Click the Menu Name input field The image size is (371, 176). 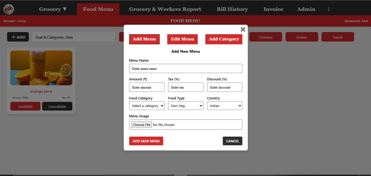185,68
